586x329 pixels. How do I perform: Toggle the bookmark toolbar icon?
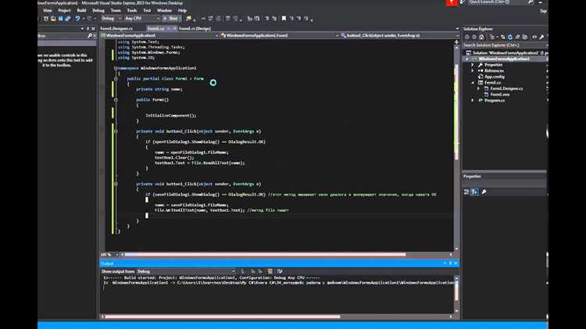click(284, 18)
